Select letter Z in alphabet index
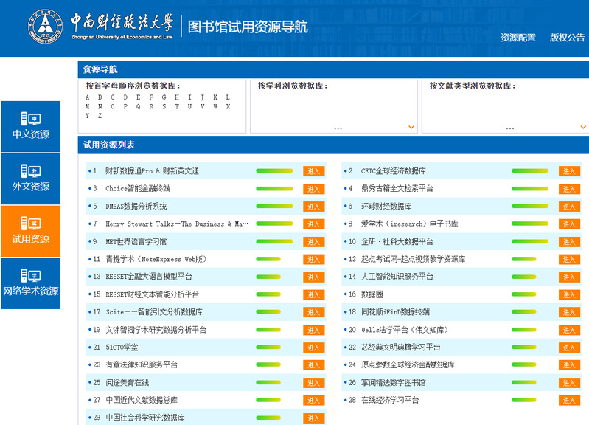 pyautogui.click(x=100, y=116)
